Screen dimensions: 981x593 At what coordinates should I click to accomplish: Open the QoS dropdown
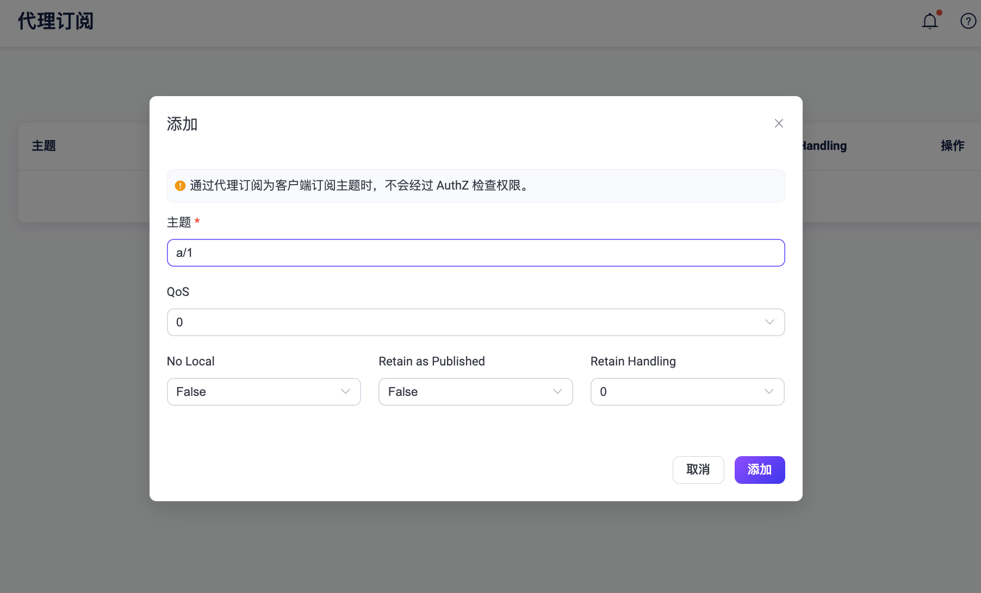click(475, 322)
